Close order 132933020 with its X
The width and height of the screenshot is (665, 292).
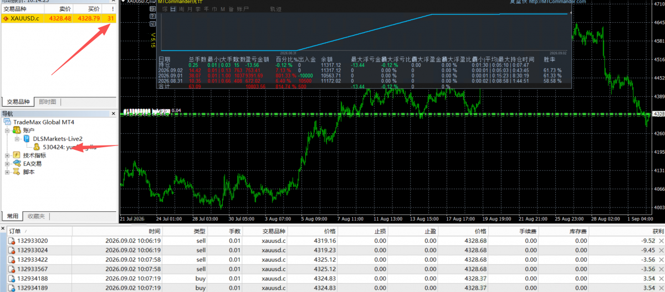661,241
